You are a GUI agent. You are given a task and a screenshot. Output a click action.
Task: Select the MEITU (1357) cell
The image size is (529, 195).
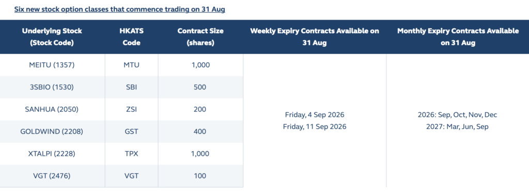click(52, 65)
